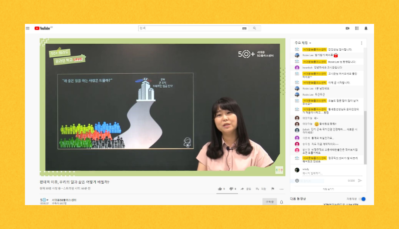Open the YouTube hamburger guide menu
Image resolution: width=399 pixels, height=229 pixels.
point(28,28)
